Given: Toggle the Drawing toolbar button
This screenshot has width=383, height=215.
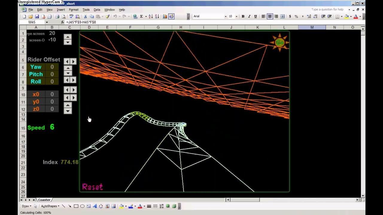Looking at the screenshot, I should coord(171,16).
